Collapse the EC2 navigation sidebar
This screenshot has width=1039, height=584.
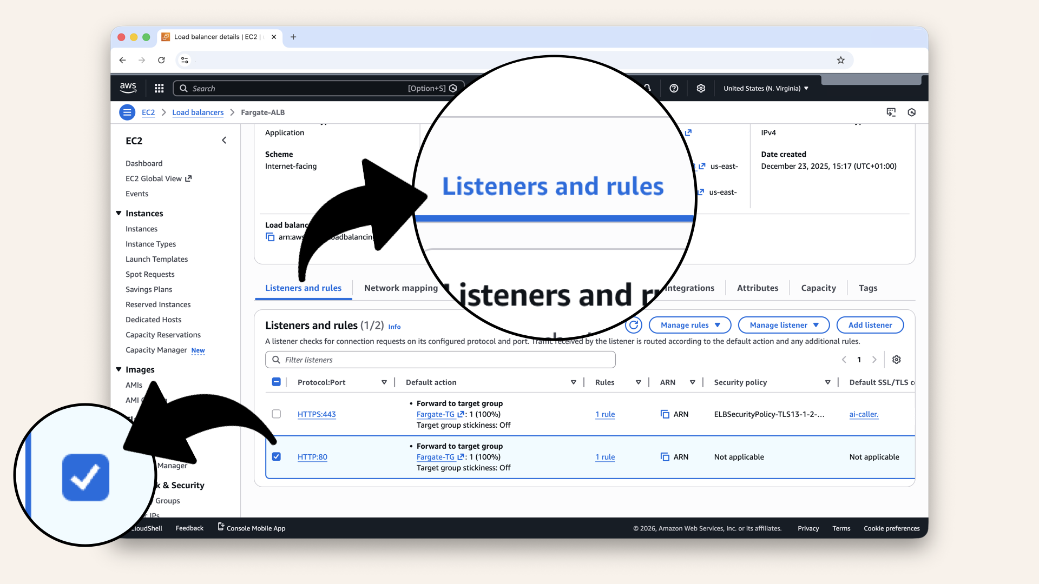[224, 140]
